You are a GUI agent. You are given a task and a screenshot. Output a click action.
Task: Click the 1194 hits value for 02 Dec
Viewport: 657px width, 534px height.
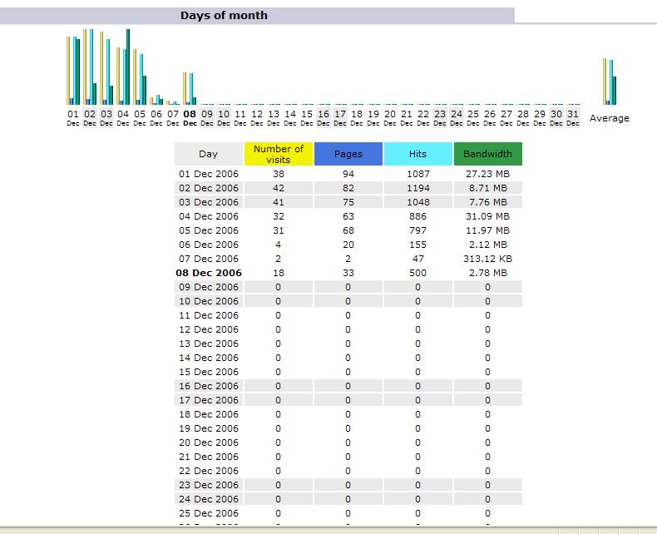417,188
